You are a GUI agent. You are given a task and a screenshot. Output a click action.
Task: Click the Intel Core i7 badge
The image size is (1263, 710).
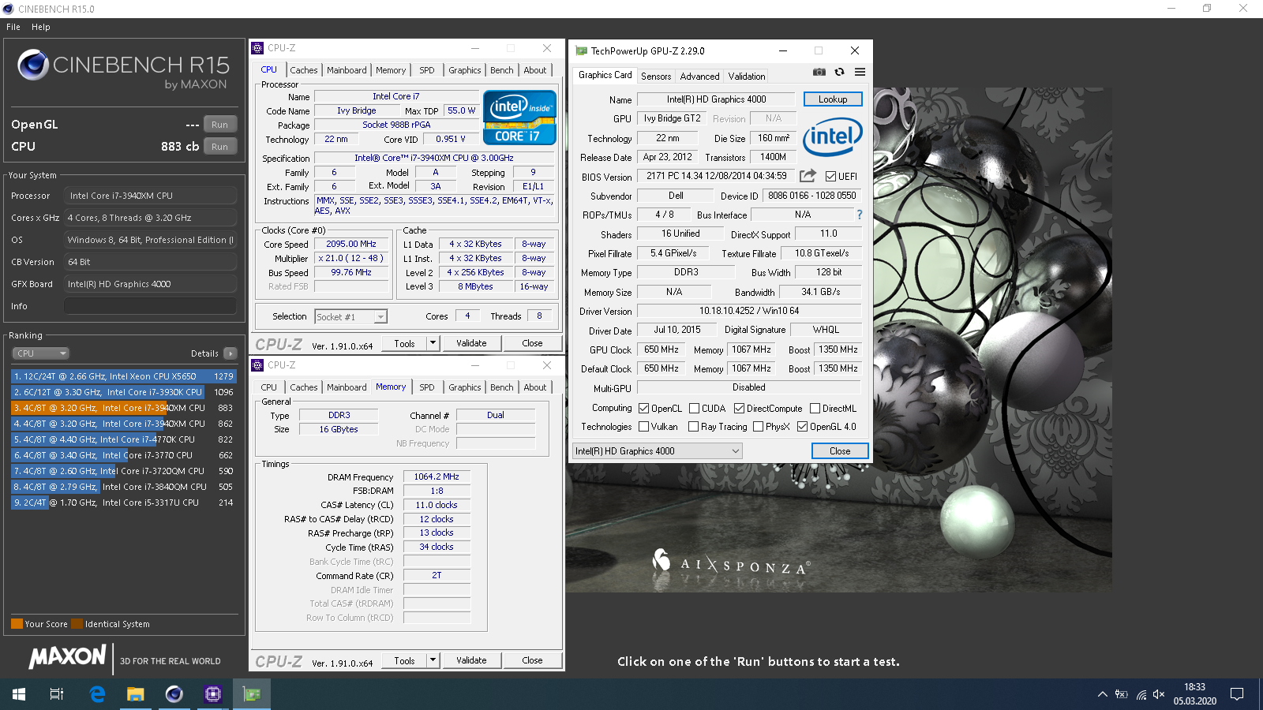point(519,118)
